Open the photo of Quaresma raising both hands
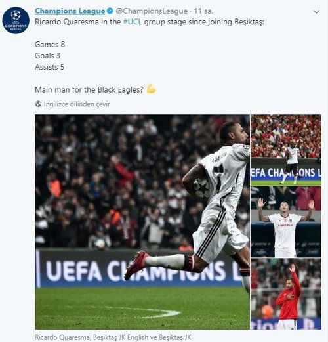328x342 pixels. pyautogui.click(x=286, y=222)
